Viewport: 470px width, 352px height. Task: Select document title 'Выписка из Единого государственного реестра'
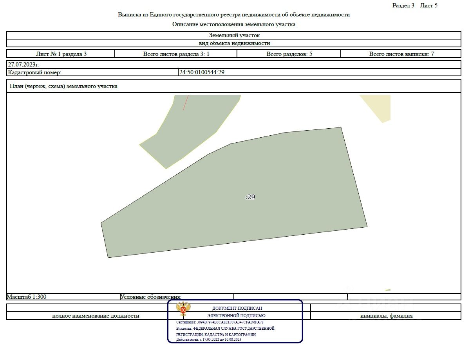(x=234, y=14)
